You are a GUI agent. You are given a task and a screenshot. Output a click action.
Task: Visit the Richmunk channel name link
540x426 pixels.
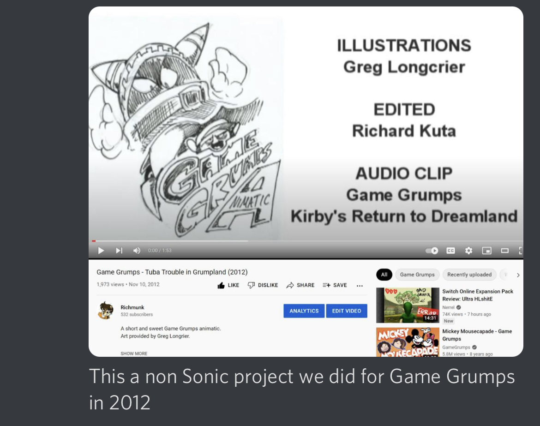[132, 307]
